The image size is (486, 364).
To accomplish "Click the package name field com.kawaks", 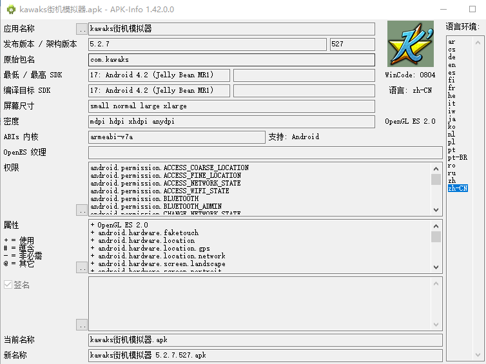I will click(231, 60).
